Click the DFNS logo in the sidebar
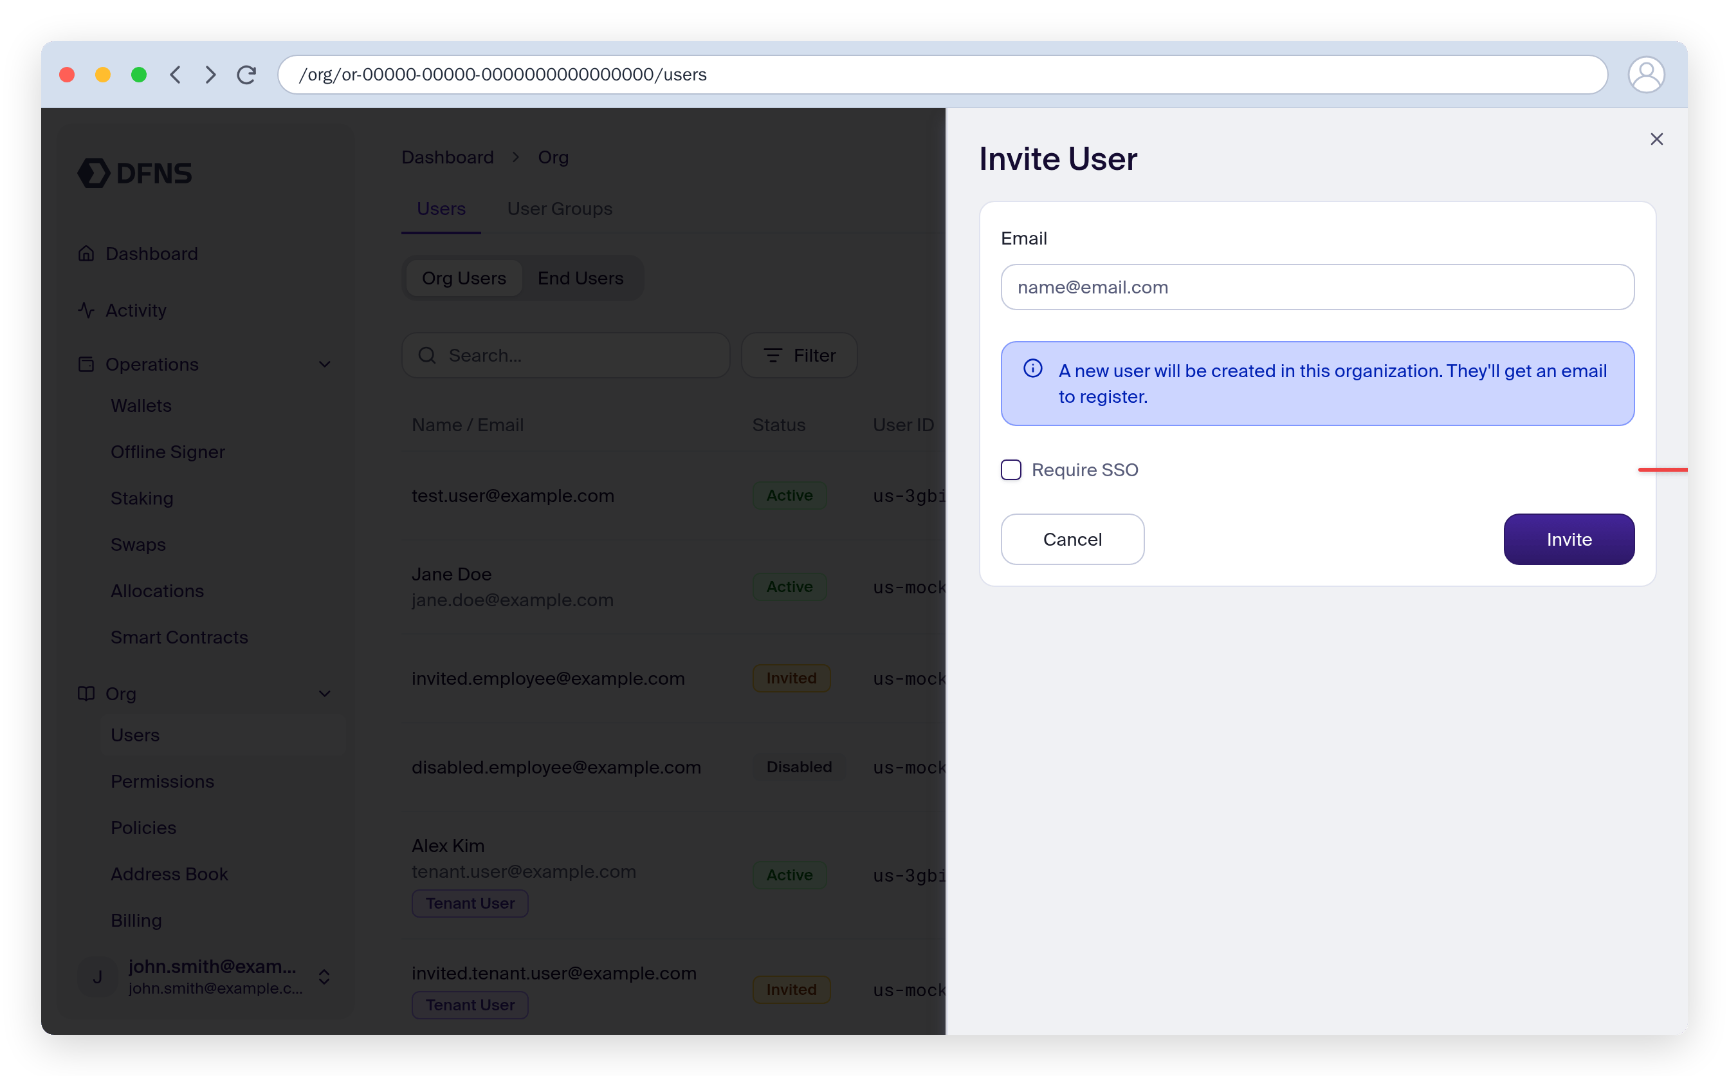This screenshot has width=1729, height=1076. click(x=135, y=173)
